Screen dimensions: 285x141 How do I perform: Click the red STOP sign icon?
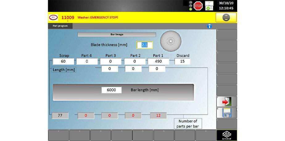tap(198, 5)
